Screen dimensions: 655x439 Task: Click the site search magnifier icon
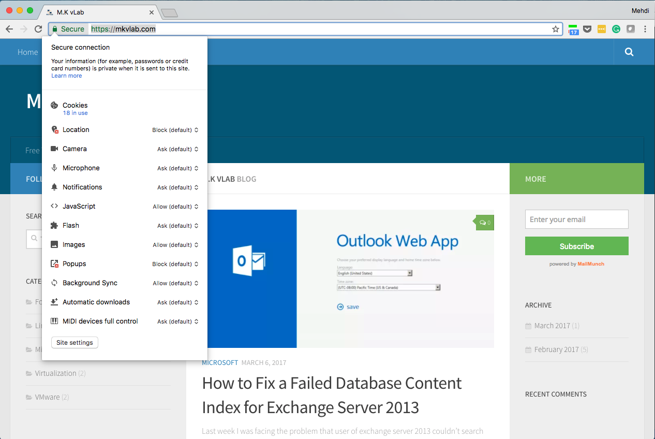[629, 52]
